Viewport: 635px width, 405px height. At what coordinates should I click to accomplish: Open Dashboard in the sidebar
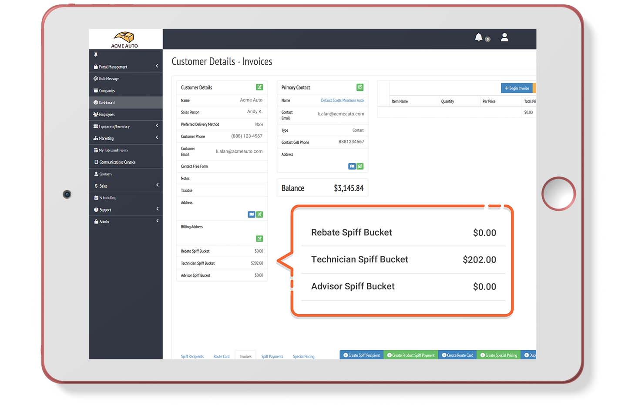coord(125,103)
